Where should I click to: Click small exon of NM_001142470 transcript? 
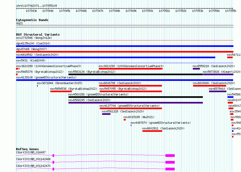(53, 169)
